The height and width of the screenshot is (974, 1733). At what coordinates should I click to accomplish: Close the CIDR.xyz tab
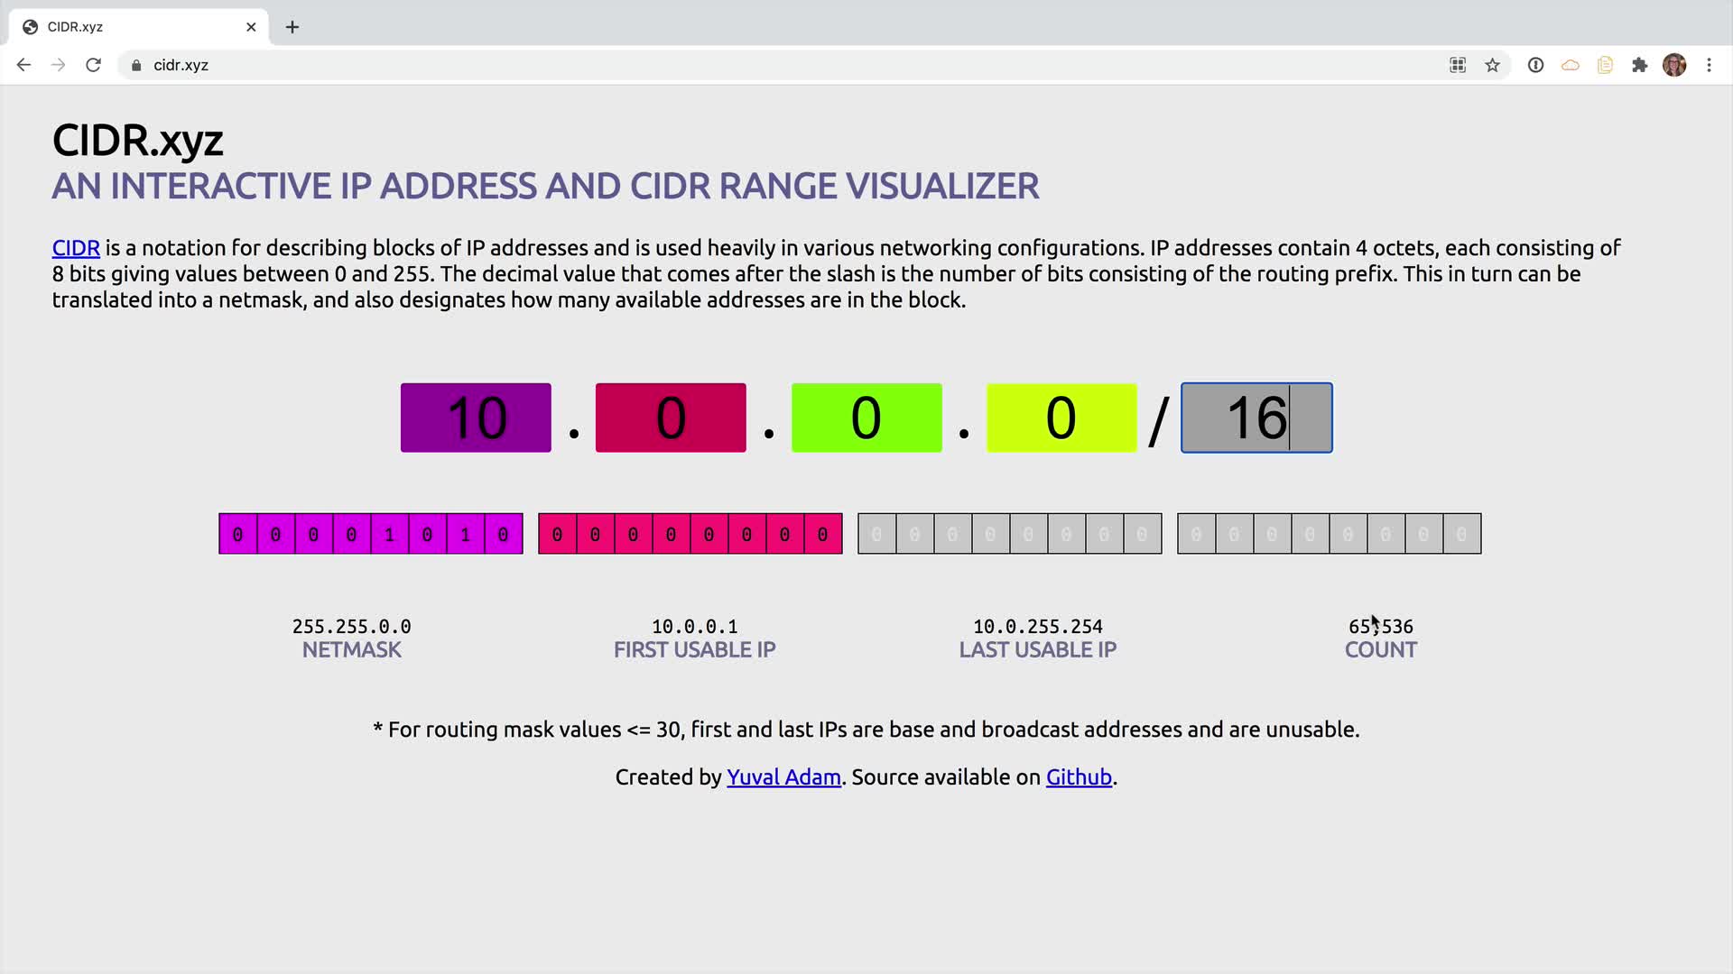tap(251, 27)
